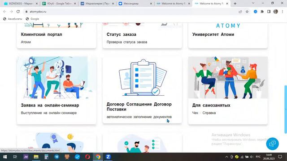Open File Explorer from the taskbar
Screen dimensions: 287x161
[36, 157]
